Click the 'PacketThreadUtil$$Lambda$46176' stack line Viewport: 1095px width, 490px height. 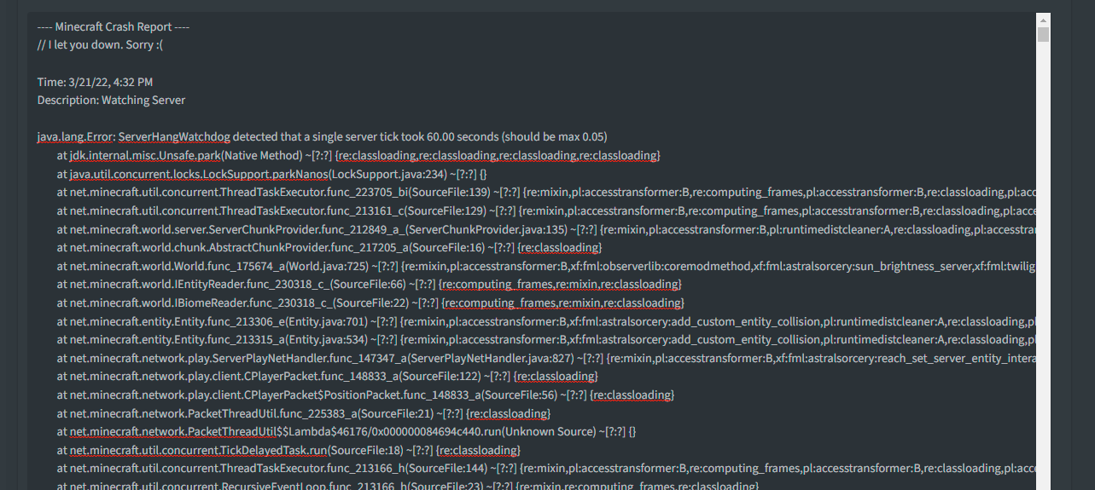(347, 432)
